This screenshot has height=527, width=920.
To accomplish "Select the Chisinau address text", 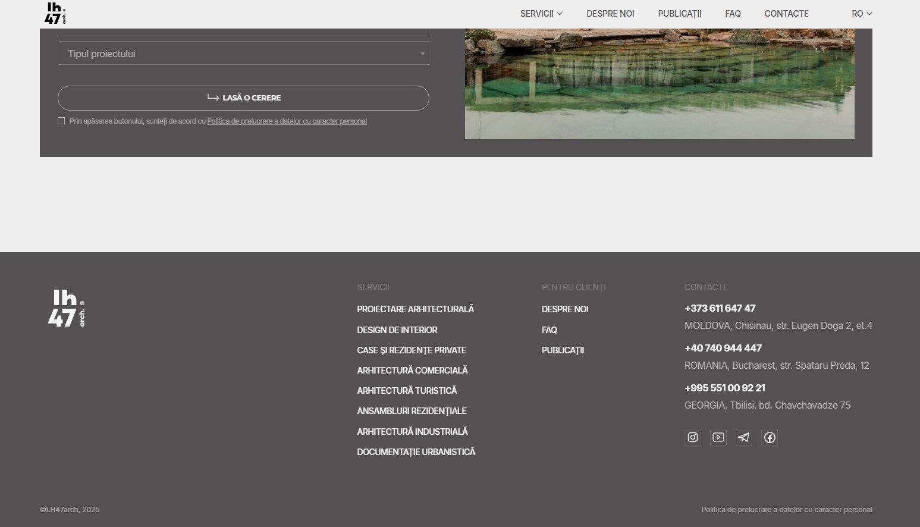I will point(778,325).
